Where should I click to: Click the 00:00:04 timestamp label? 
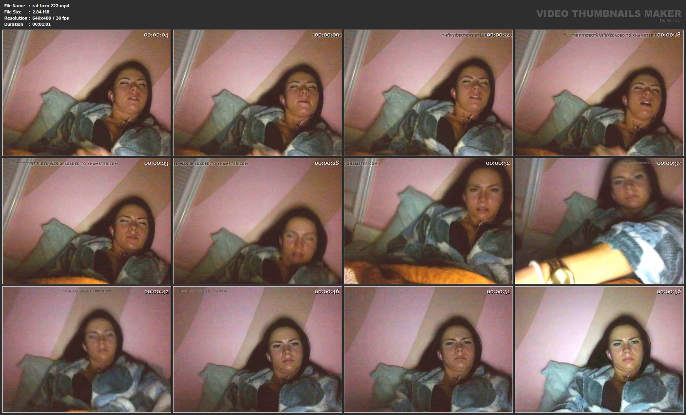click(156, 35)
